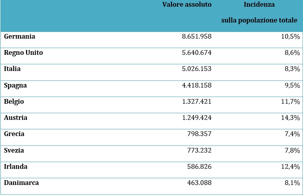Screen dimensions: 303x196
Task: Select the 14,3% percentage for Austria
Action: coord(290,118)
